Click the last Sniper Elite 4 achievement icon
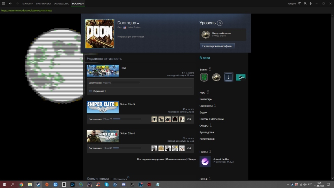 [182, 148]
